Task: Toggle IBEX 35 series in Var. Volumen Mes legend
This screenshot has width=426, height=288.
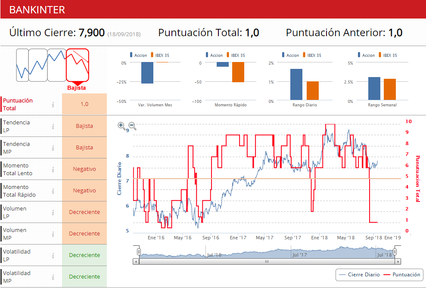Action: [x=160, y=55]
